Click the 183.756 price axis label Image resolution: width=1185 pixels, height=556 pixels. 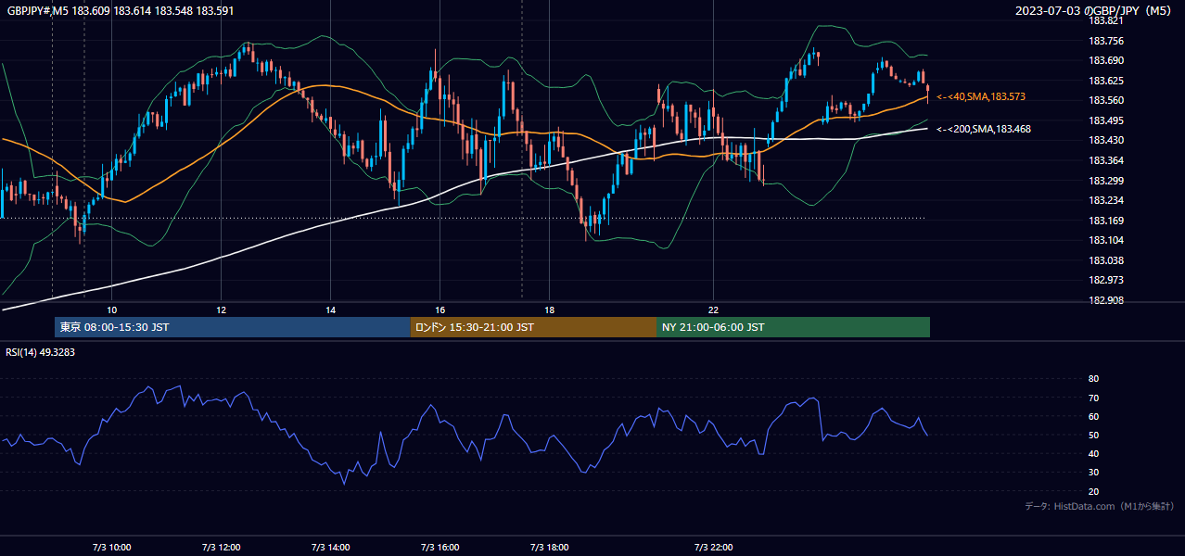pyautogui.click(x=1105, y=41)
